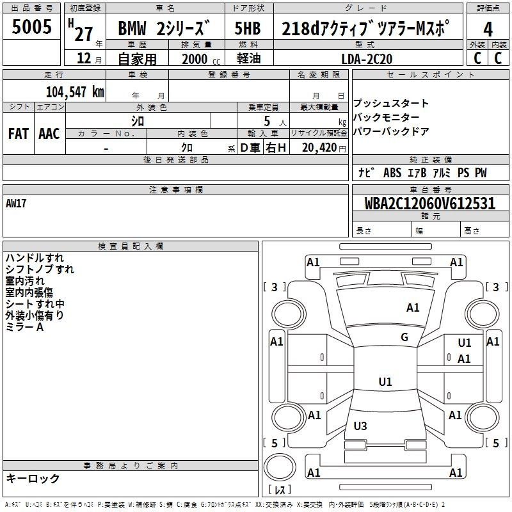Image resolution: width=512 pixels, height=512 pixels.
Task: Click sales point バックモニター
Action: tap(387, 117)
